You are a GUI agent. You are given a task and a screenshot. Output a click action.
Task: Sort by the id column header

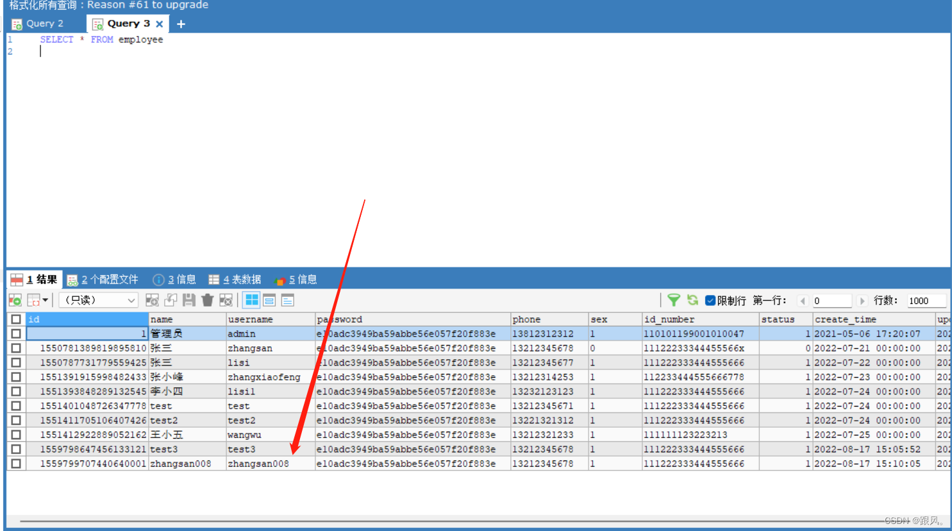pos(87,319)
